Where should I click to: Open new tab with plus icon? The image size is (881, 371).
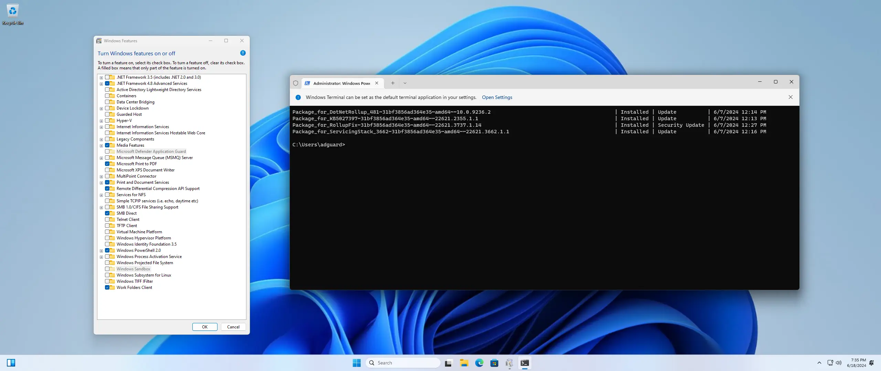393,83
